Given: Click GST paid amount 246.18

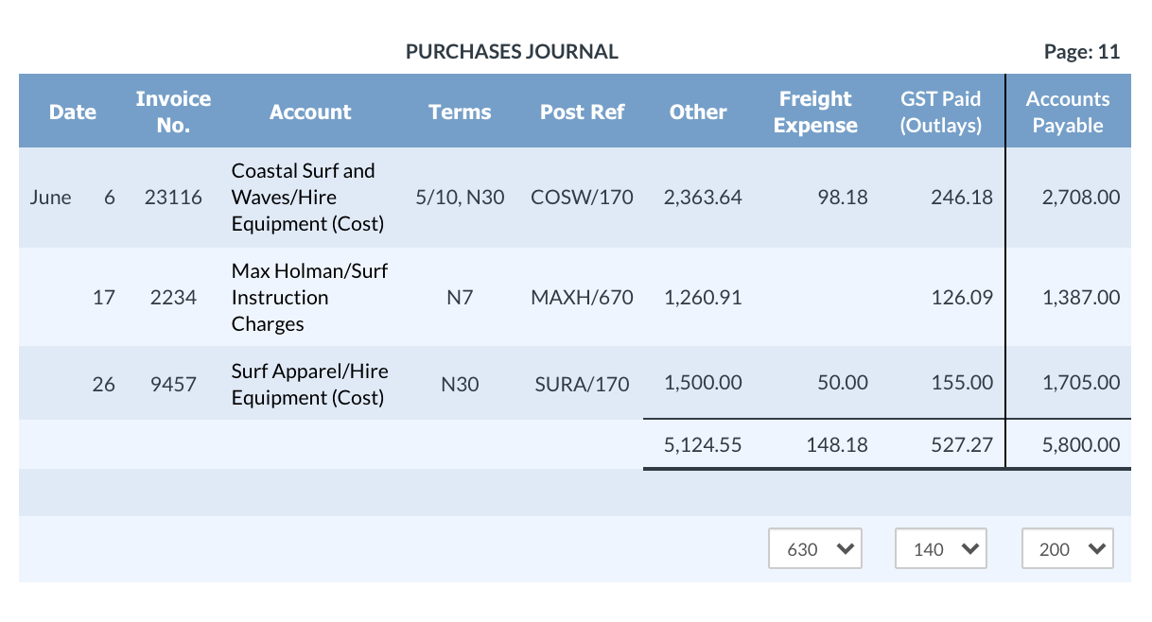Looking at the screenshot, I should point(962,198).
